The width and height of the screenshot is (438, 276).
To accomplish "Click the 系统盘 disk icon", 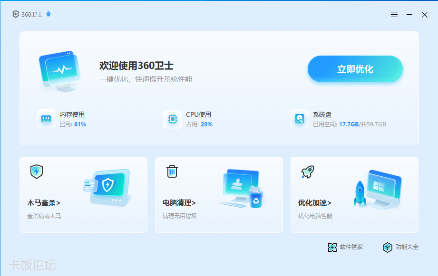I will coord(300,119).
